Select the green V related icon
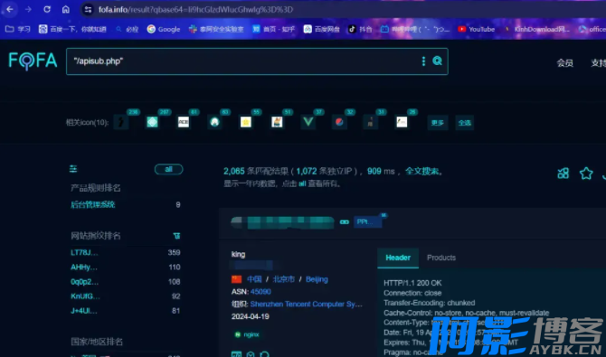 point(308,122)
